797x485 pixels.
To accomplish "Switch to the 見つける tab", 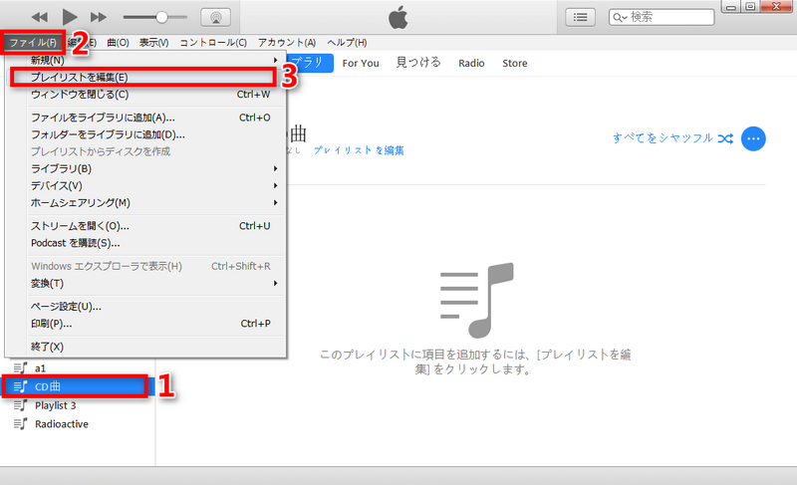I will pos(418,63).
